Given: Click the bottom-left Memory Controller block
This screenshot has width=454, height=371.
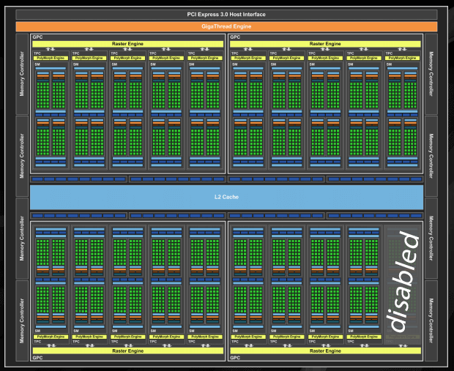Looking at the screenshot, I should coord(22,321).
